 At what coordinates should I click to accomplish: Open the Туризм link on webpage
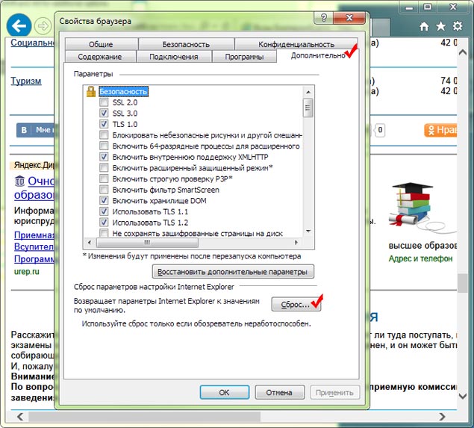(26, 81)
